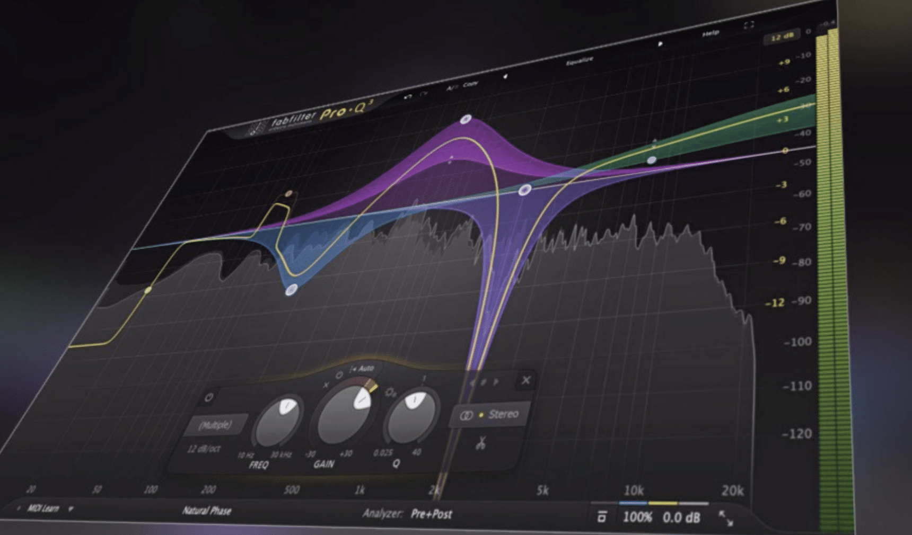Toggle the gain-Q interaction gear icon
The image size is (912, 535).
pos(390,392)
